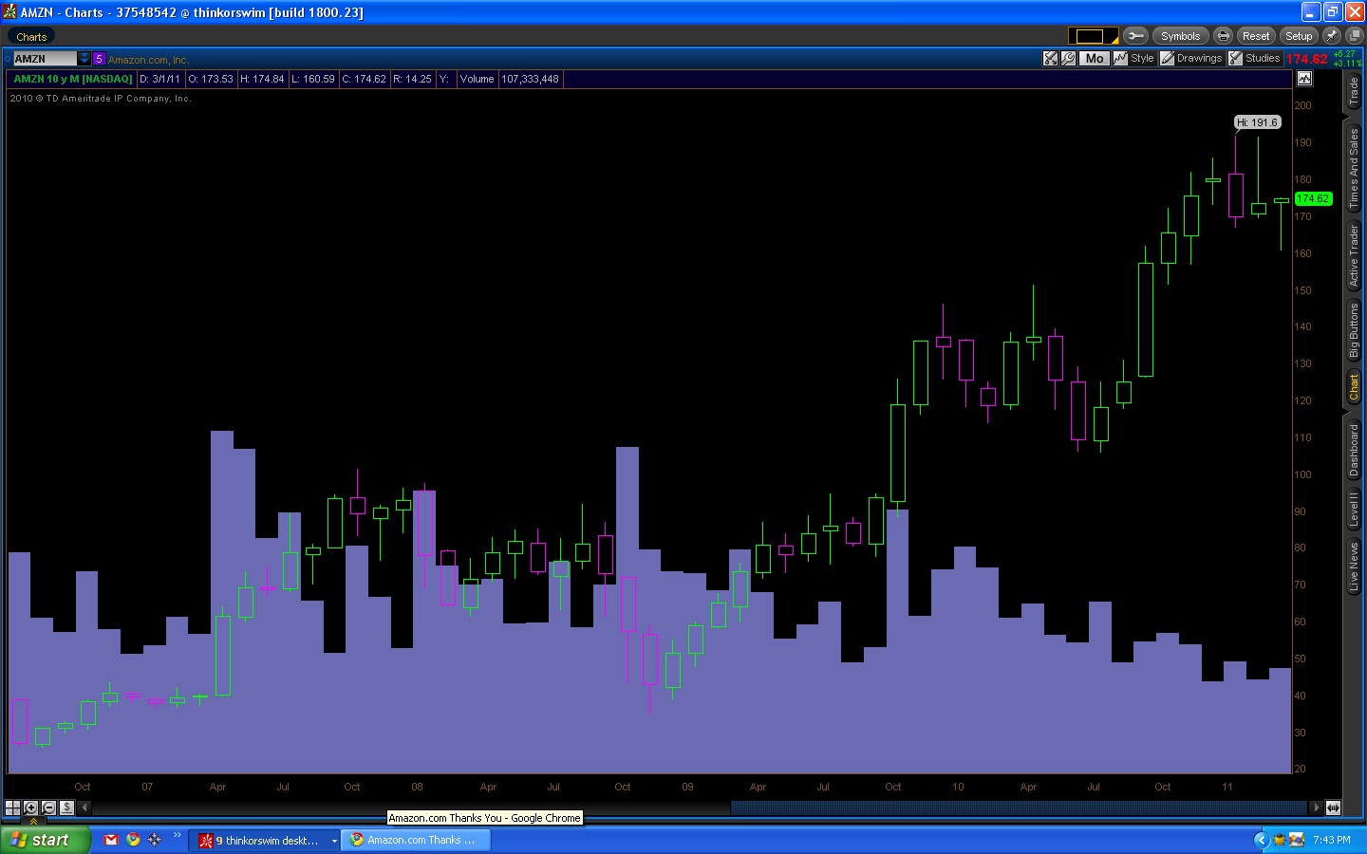Open the Mo timeframe selector
Screen dimensions: 1367x854
(x=1095, y=59)
